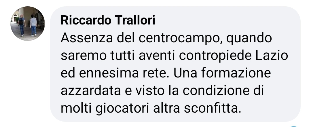
Task: Click the word 'centrocampo' in the comment
Action: pyautogui.click(x=180, y=39)
